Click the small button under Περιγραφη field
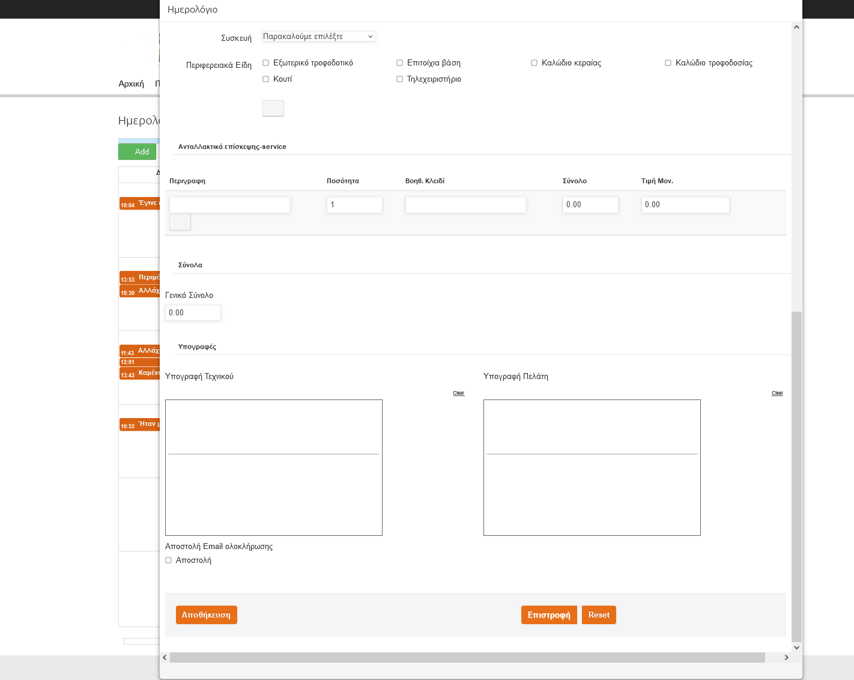This screenshot has width=854, height=680. pos(180,222)
